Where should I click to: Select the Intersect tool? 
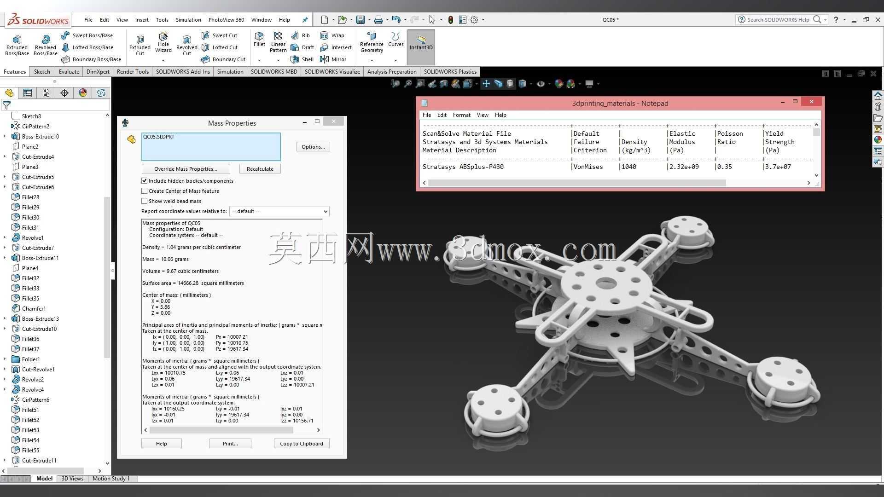(336, 47)
